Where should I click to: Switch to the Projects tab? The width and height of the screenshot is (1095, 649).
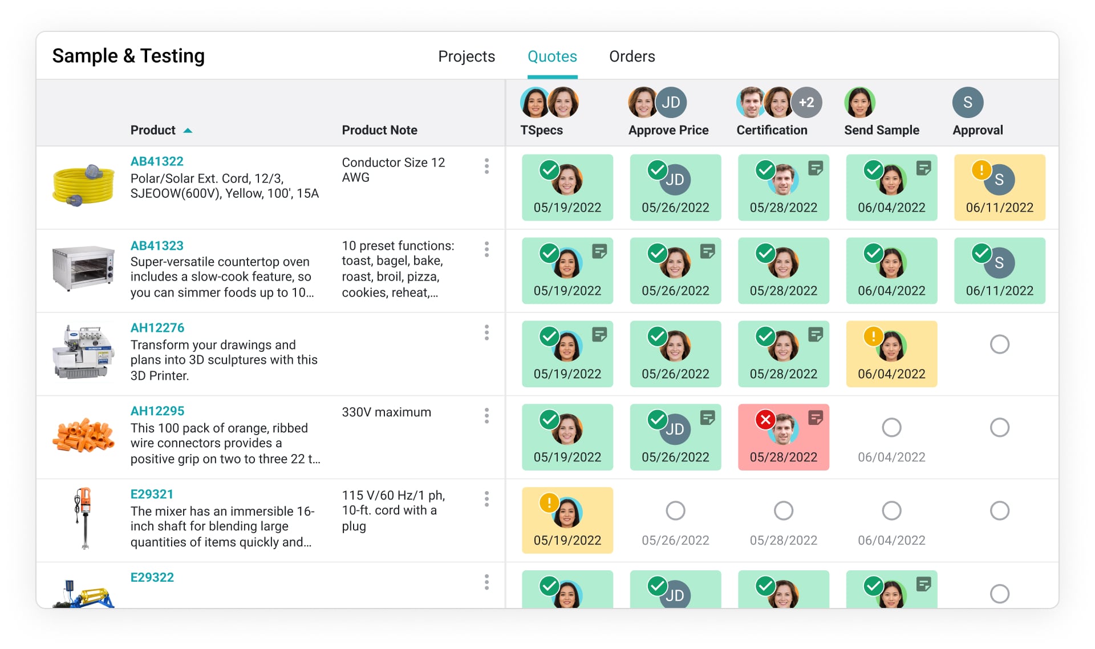[x=466, y=56]
